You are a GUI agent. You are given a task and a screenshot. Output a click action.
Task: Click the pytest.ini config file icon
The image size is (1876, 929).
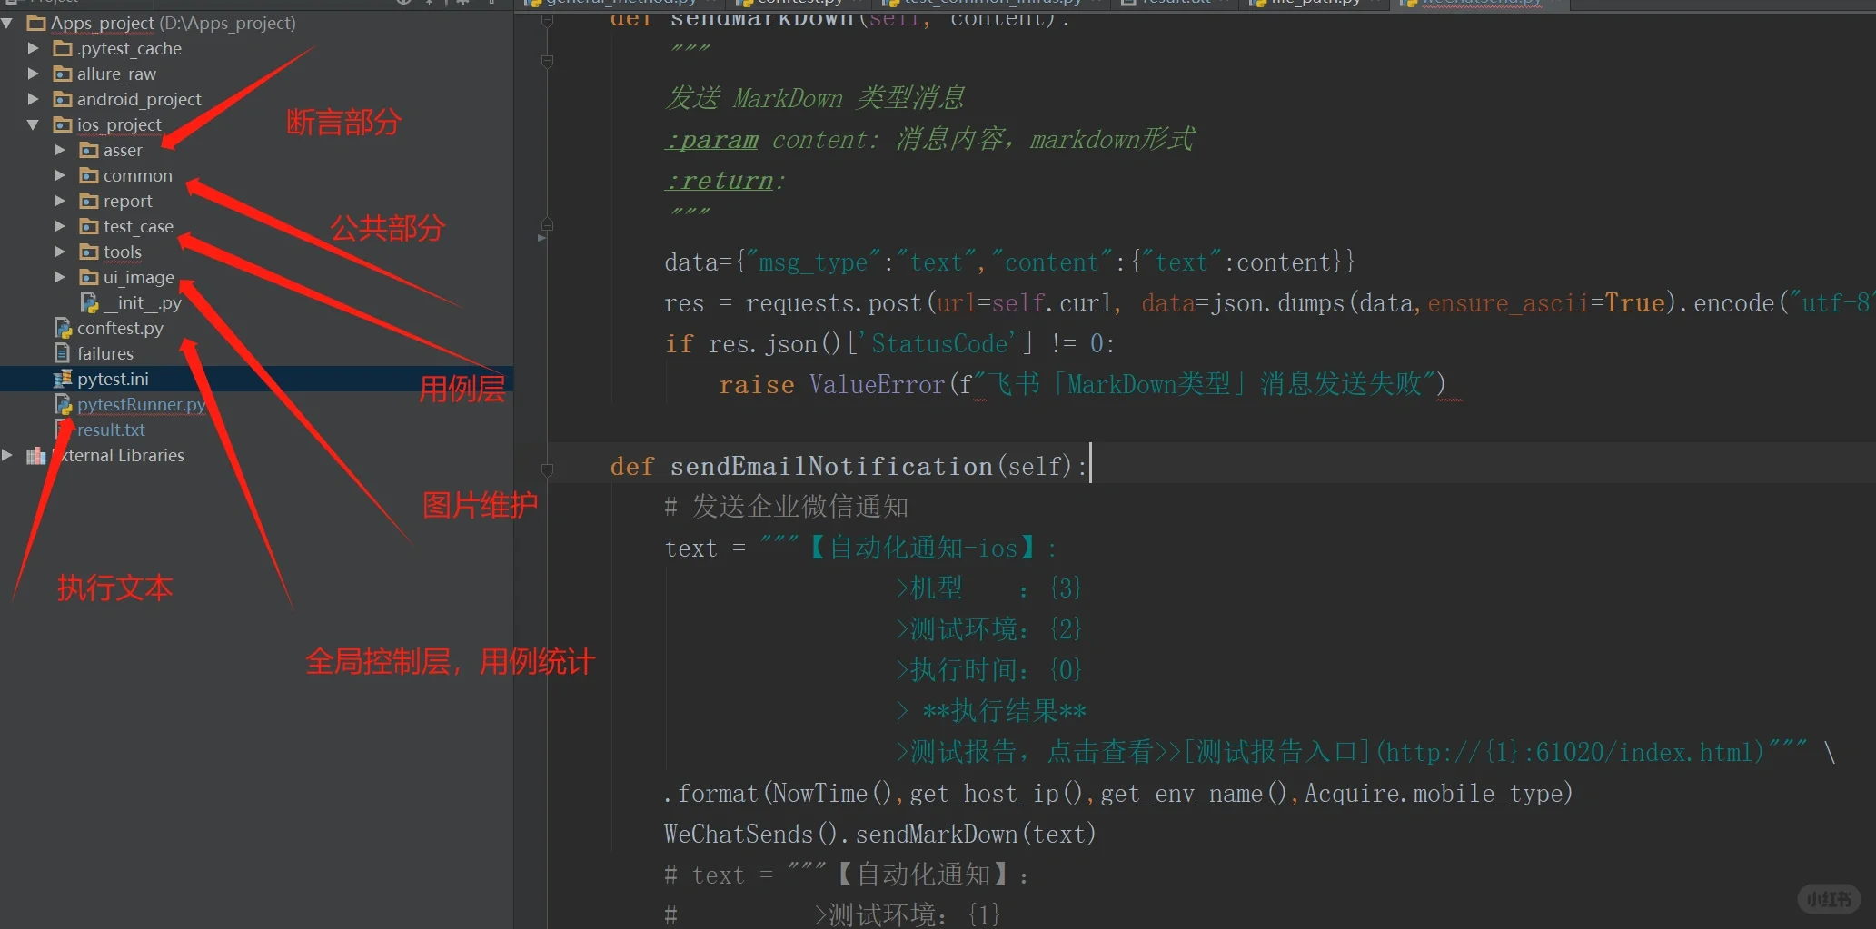click(63, 379)
